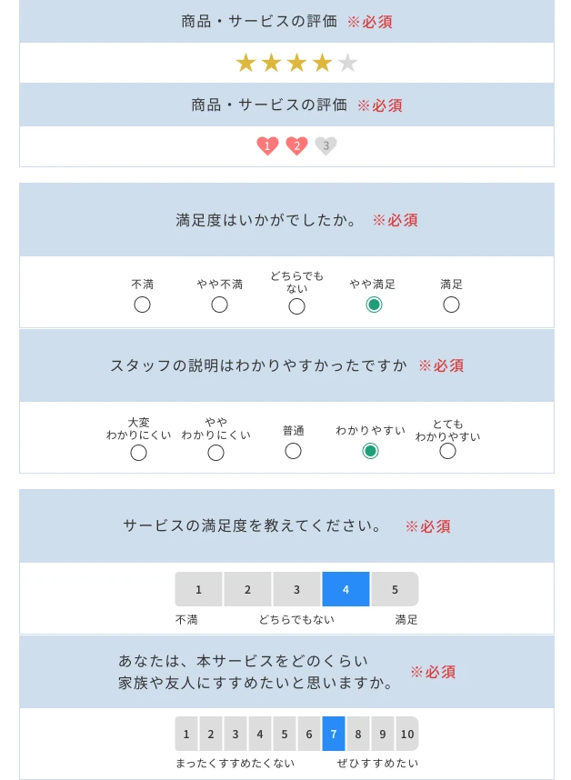
Task: Select 普通 for the staff explanation question
Action: (x=294, y=451)
